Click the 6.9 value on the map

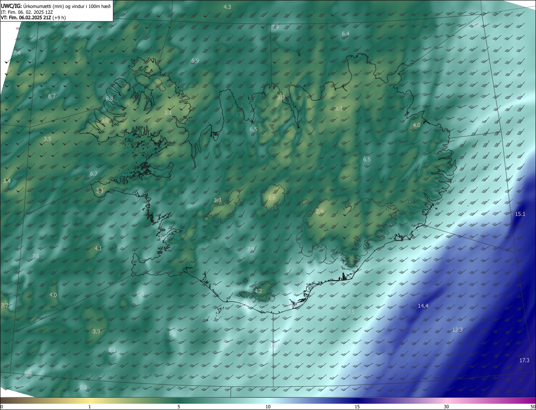195,61
